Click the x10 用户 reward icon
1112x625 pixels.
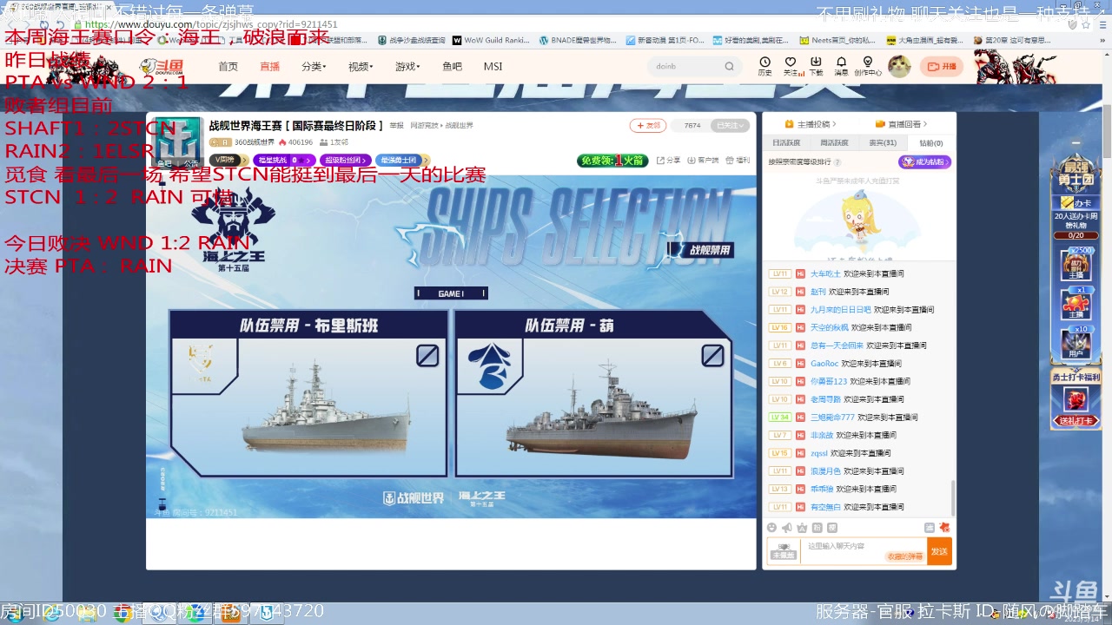coord(1076,343)
